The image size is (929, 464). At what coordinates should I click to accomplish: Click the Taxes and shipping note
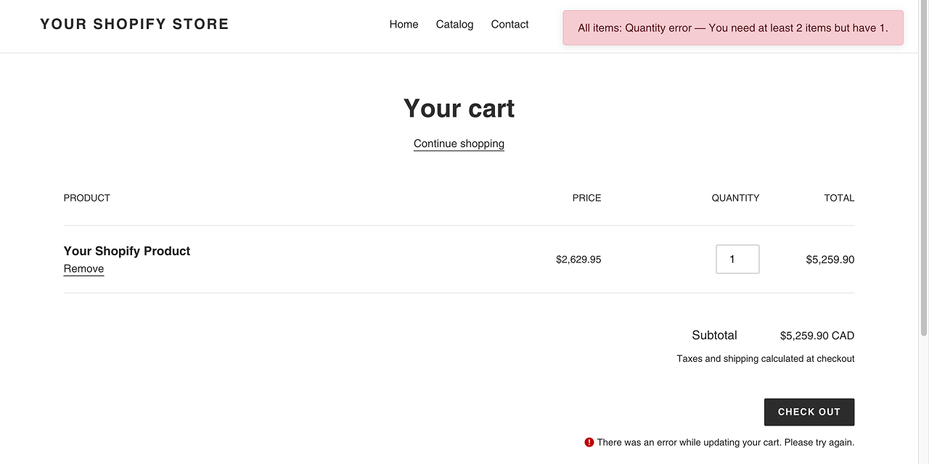[x=765, y=359]
